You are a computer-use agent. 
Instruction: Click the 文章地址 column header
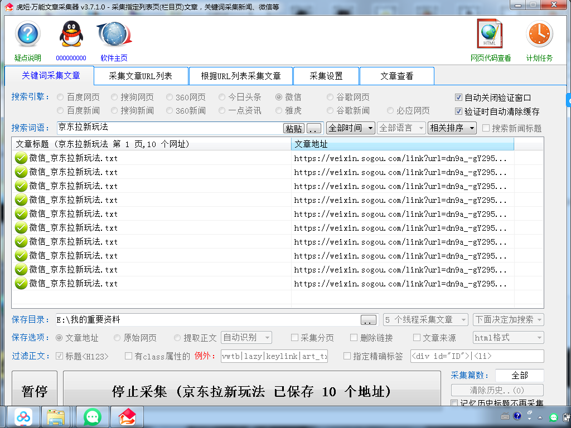tap(403, 144)
